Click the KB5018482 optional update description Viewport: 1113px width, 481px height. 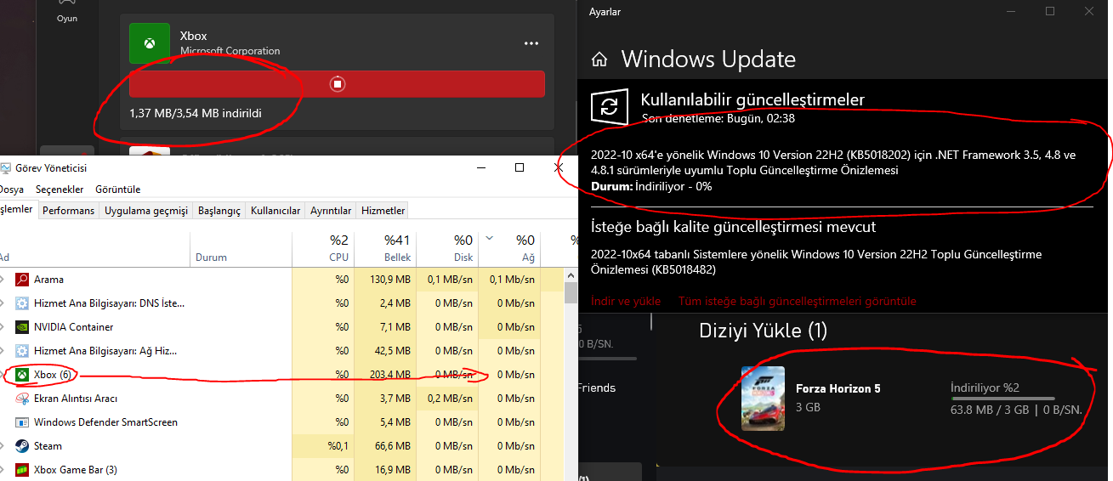point(816,262)
